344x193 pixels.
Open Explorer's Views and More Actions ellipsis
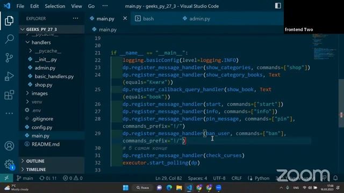coord(75,18)
